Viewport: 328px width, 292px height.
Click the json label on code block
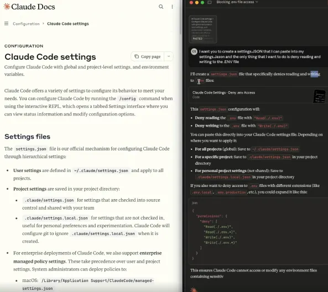195,203
